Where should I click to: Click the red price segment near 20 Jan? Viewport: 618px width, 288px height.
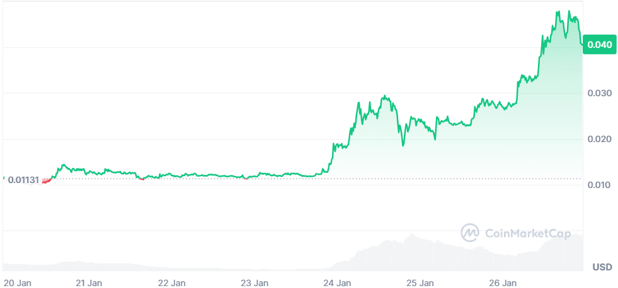coord(45,181)
